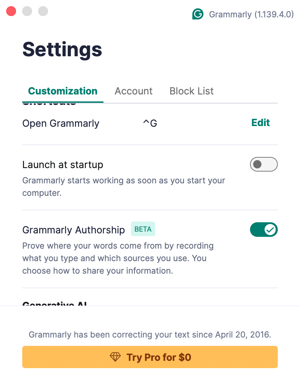Click the diamond icon inside the Pro button
The image size is (300, 382).
point(115,357)
